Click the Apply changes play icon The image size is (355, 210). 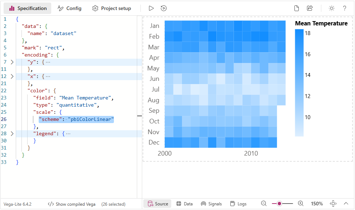pyautogui.click(x=151, y=8)
